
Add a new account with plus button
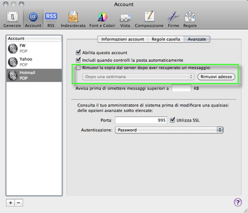(10, 203)
